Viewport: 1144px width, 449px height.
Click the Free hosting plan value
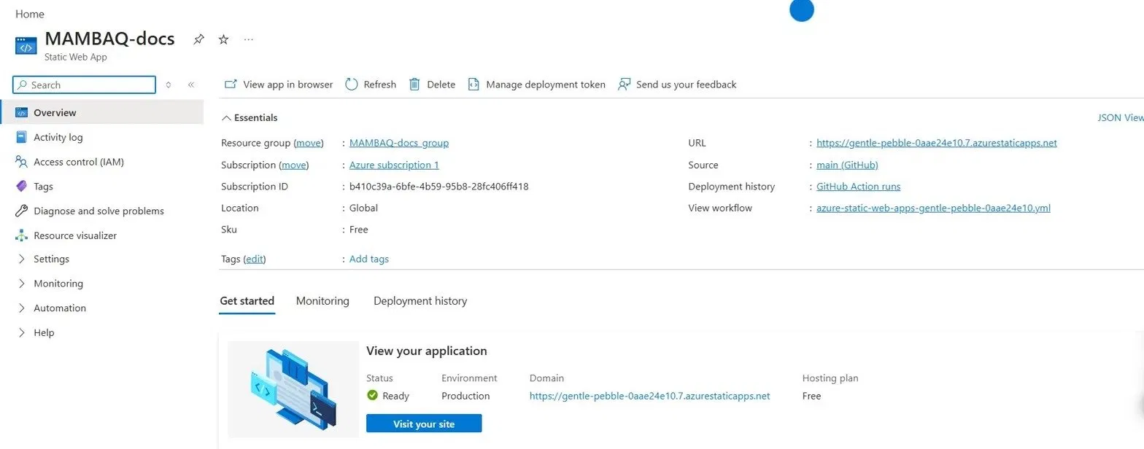pos(811,396)
